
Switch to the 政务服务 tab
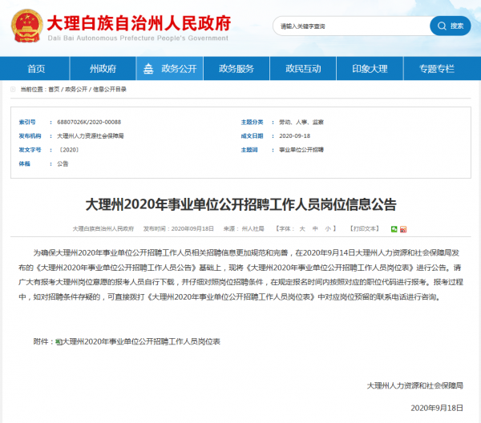[236, 69]
